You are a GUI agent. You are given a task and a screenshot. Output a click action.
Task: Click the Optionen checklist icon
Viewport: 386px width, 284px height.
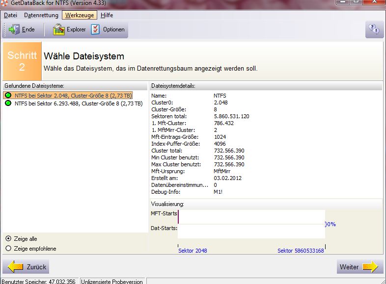pyautogui.click(x=95, y=29)
